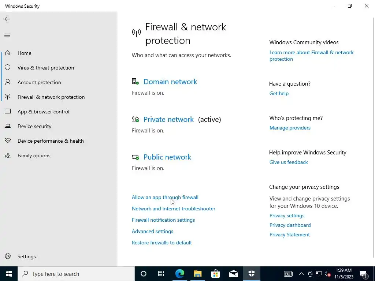Show hidden system tray icons
This screenshot has width=375, height=281.
[301, 274]
